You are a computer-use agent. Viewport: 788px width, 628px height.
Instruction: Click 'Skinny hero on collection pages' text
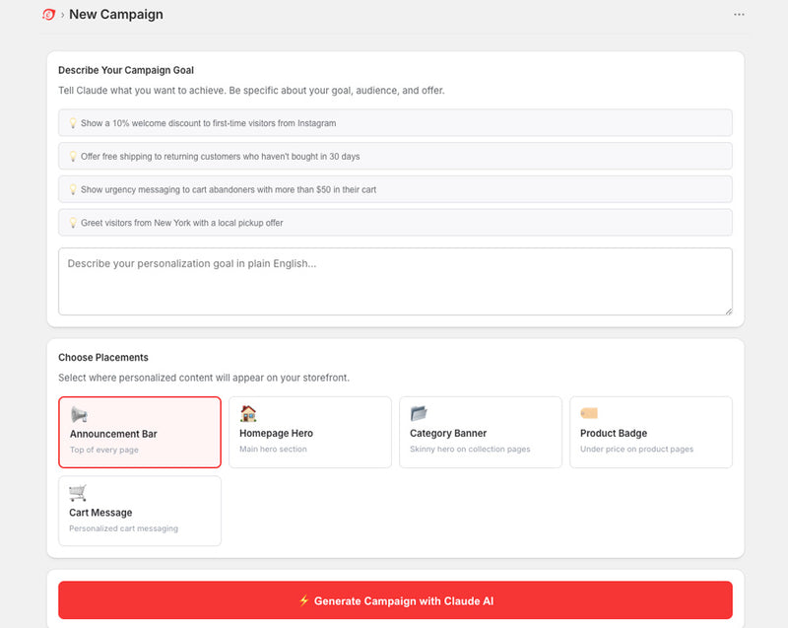click(x=470, y=449)
